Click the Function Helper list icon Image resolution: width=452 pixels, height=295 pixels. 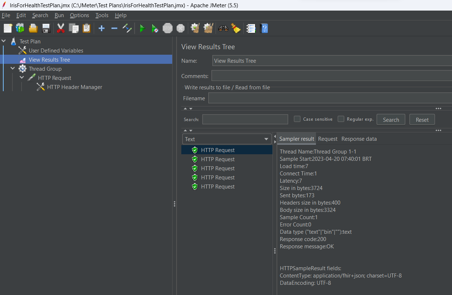point(251,28)
